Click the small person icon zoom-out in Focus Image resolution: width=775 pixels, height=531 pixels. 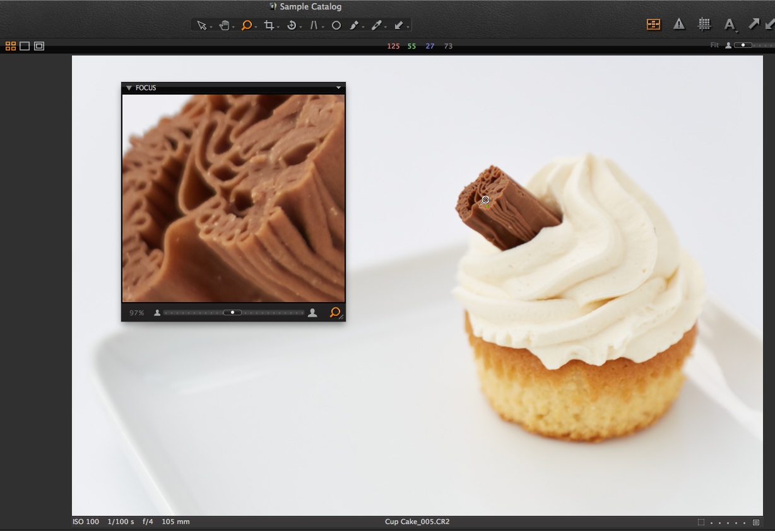coord(157,313)
